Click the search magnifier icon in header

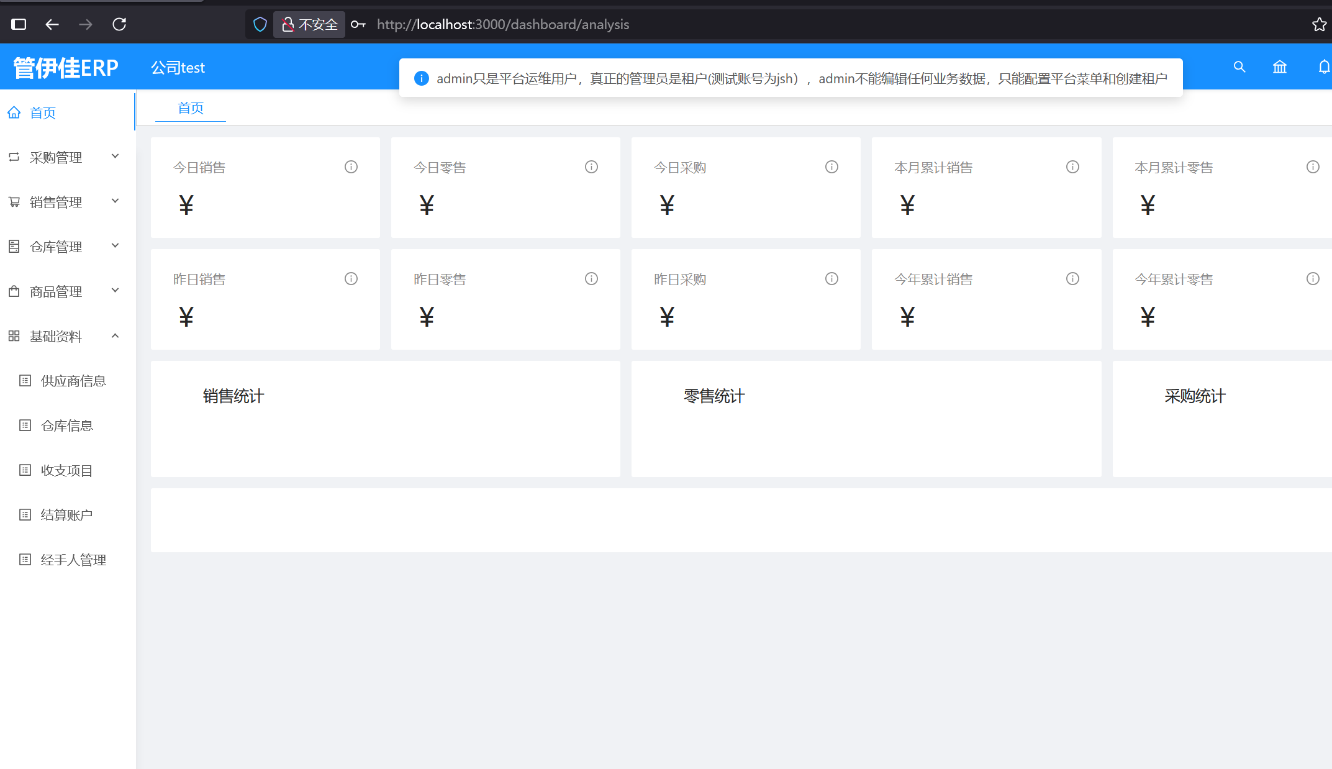coord(1239,67)
